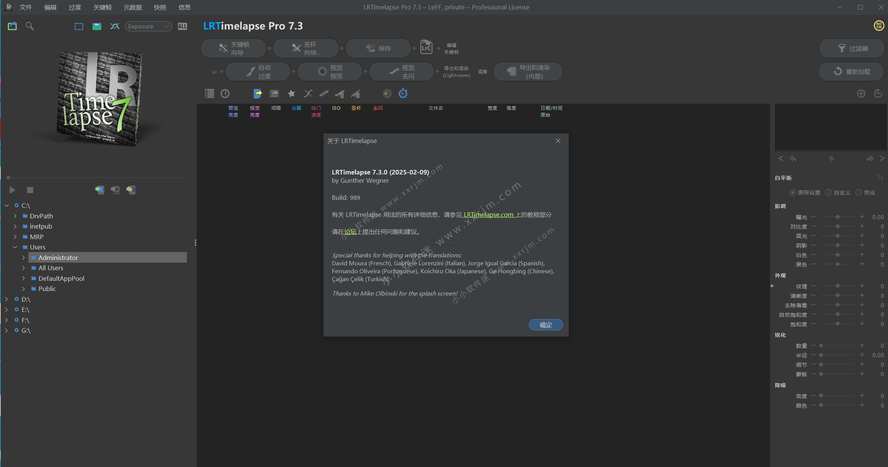Open the Exposure dropdown

(x=148, y=26)
